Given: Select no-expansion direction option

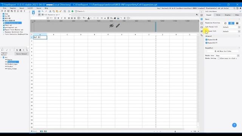Looking at the screenshot, I should click(x=225, y=23).
